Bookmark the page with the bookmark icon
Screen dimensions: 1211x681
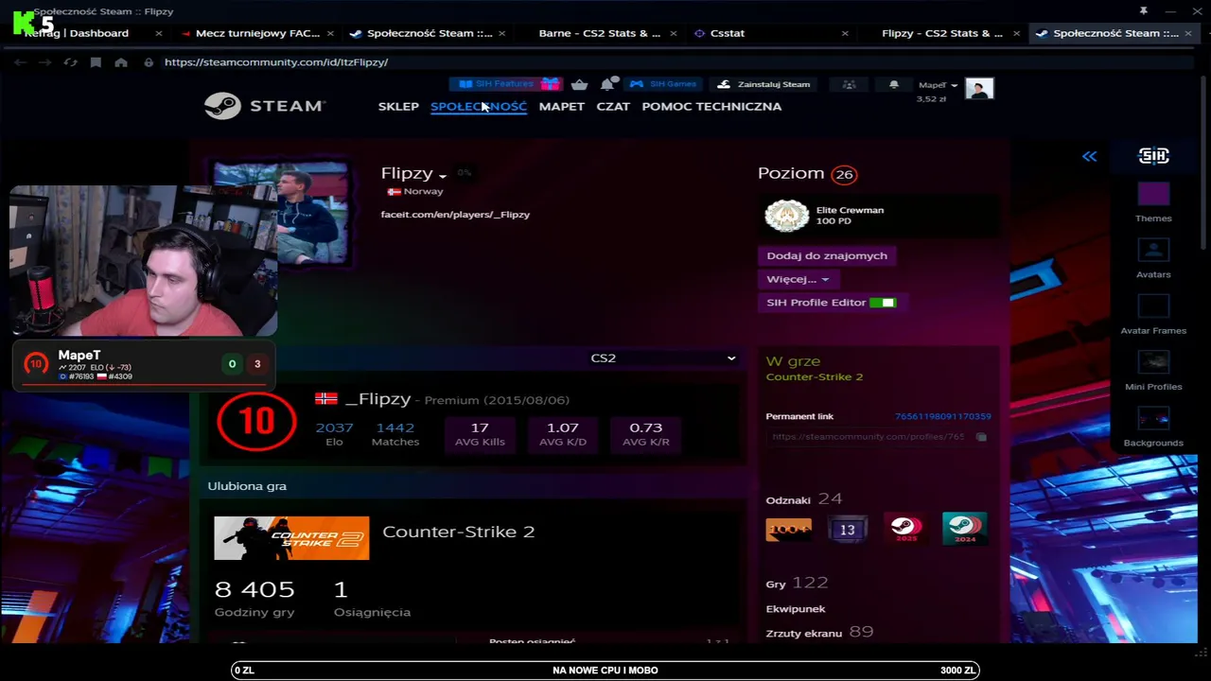96,62
